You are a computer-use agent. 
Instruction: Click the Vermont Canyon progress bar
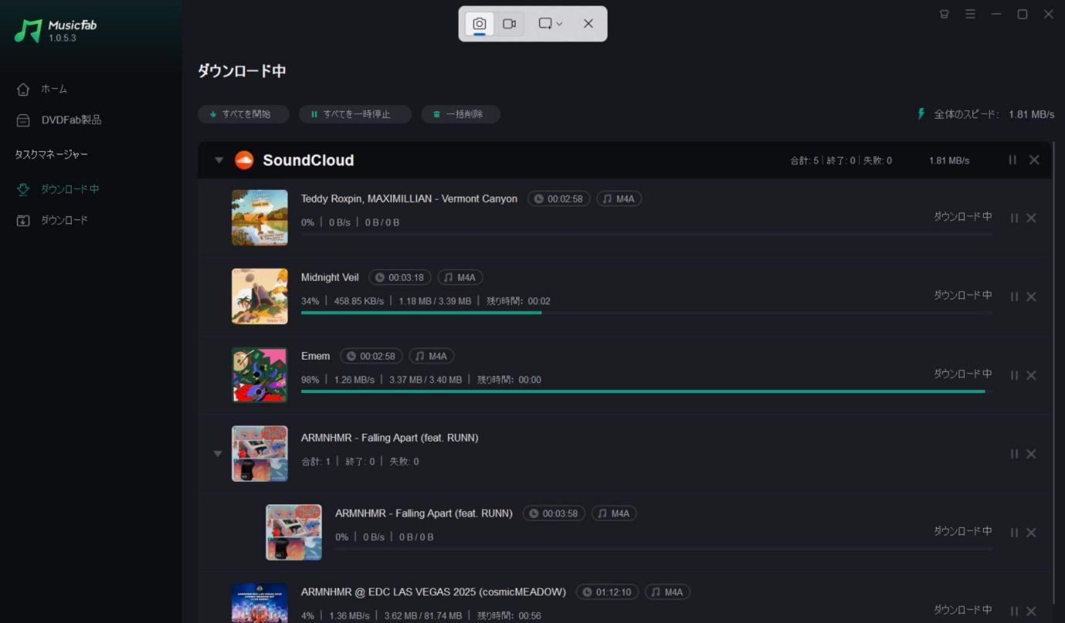pyautogui.click(x=646, y=234)
